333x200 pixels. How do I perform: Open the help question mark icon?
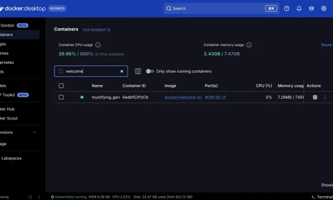pos(287,8)
